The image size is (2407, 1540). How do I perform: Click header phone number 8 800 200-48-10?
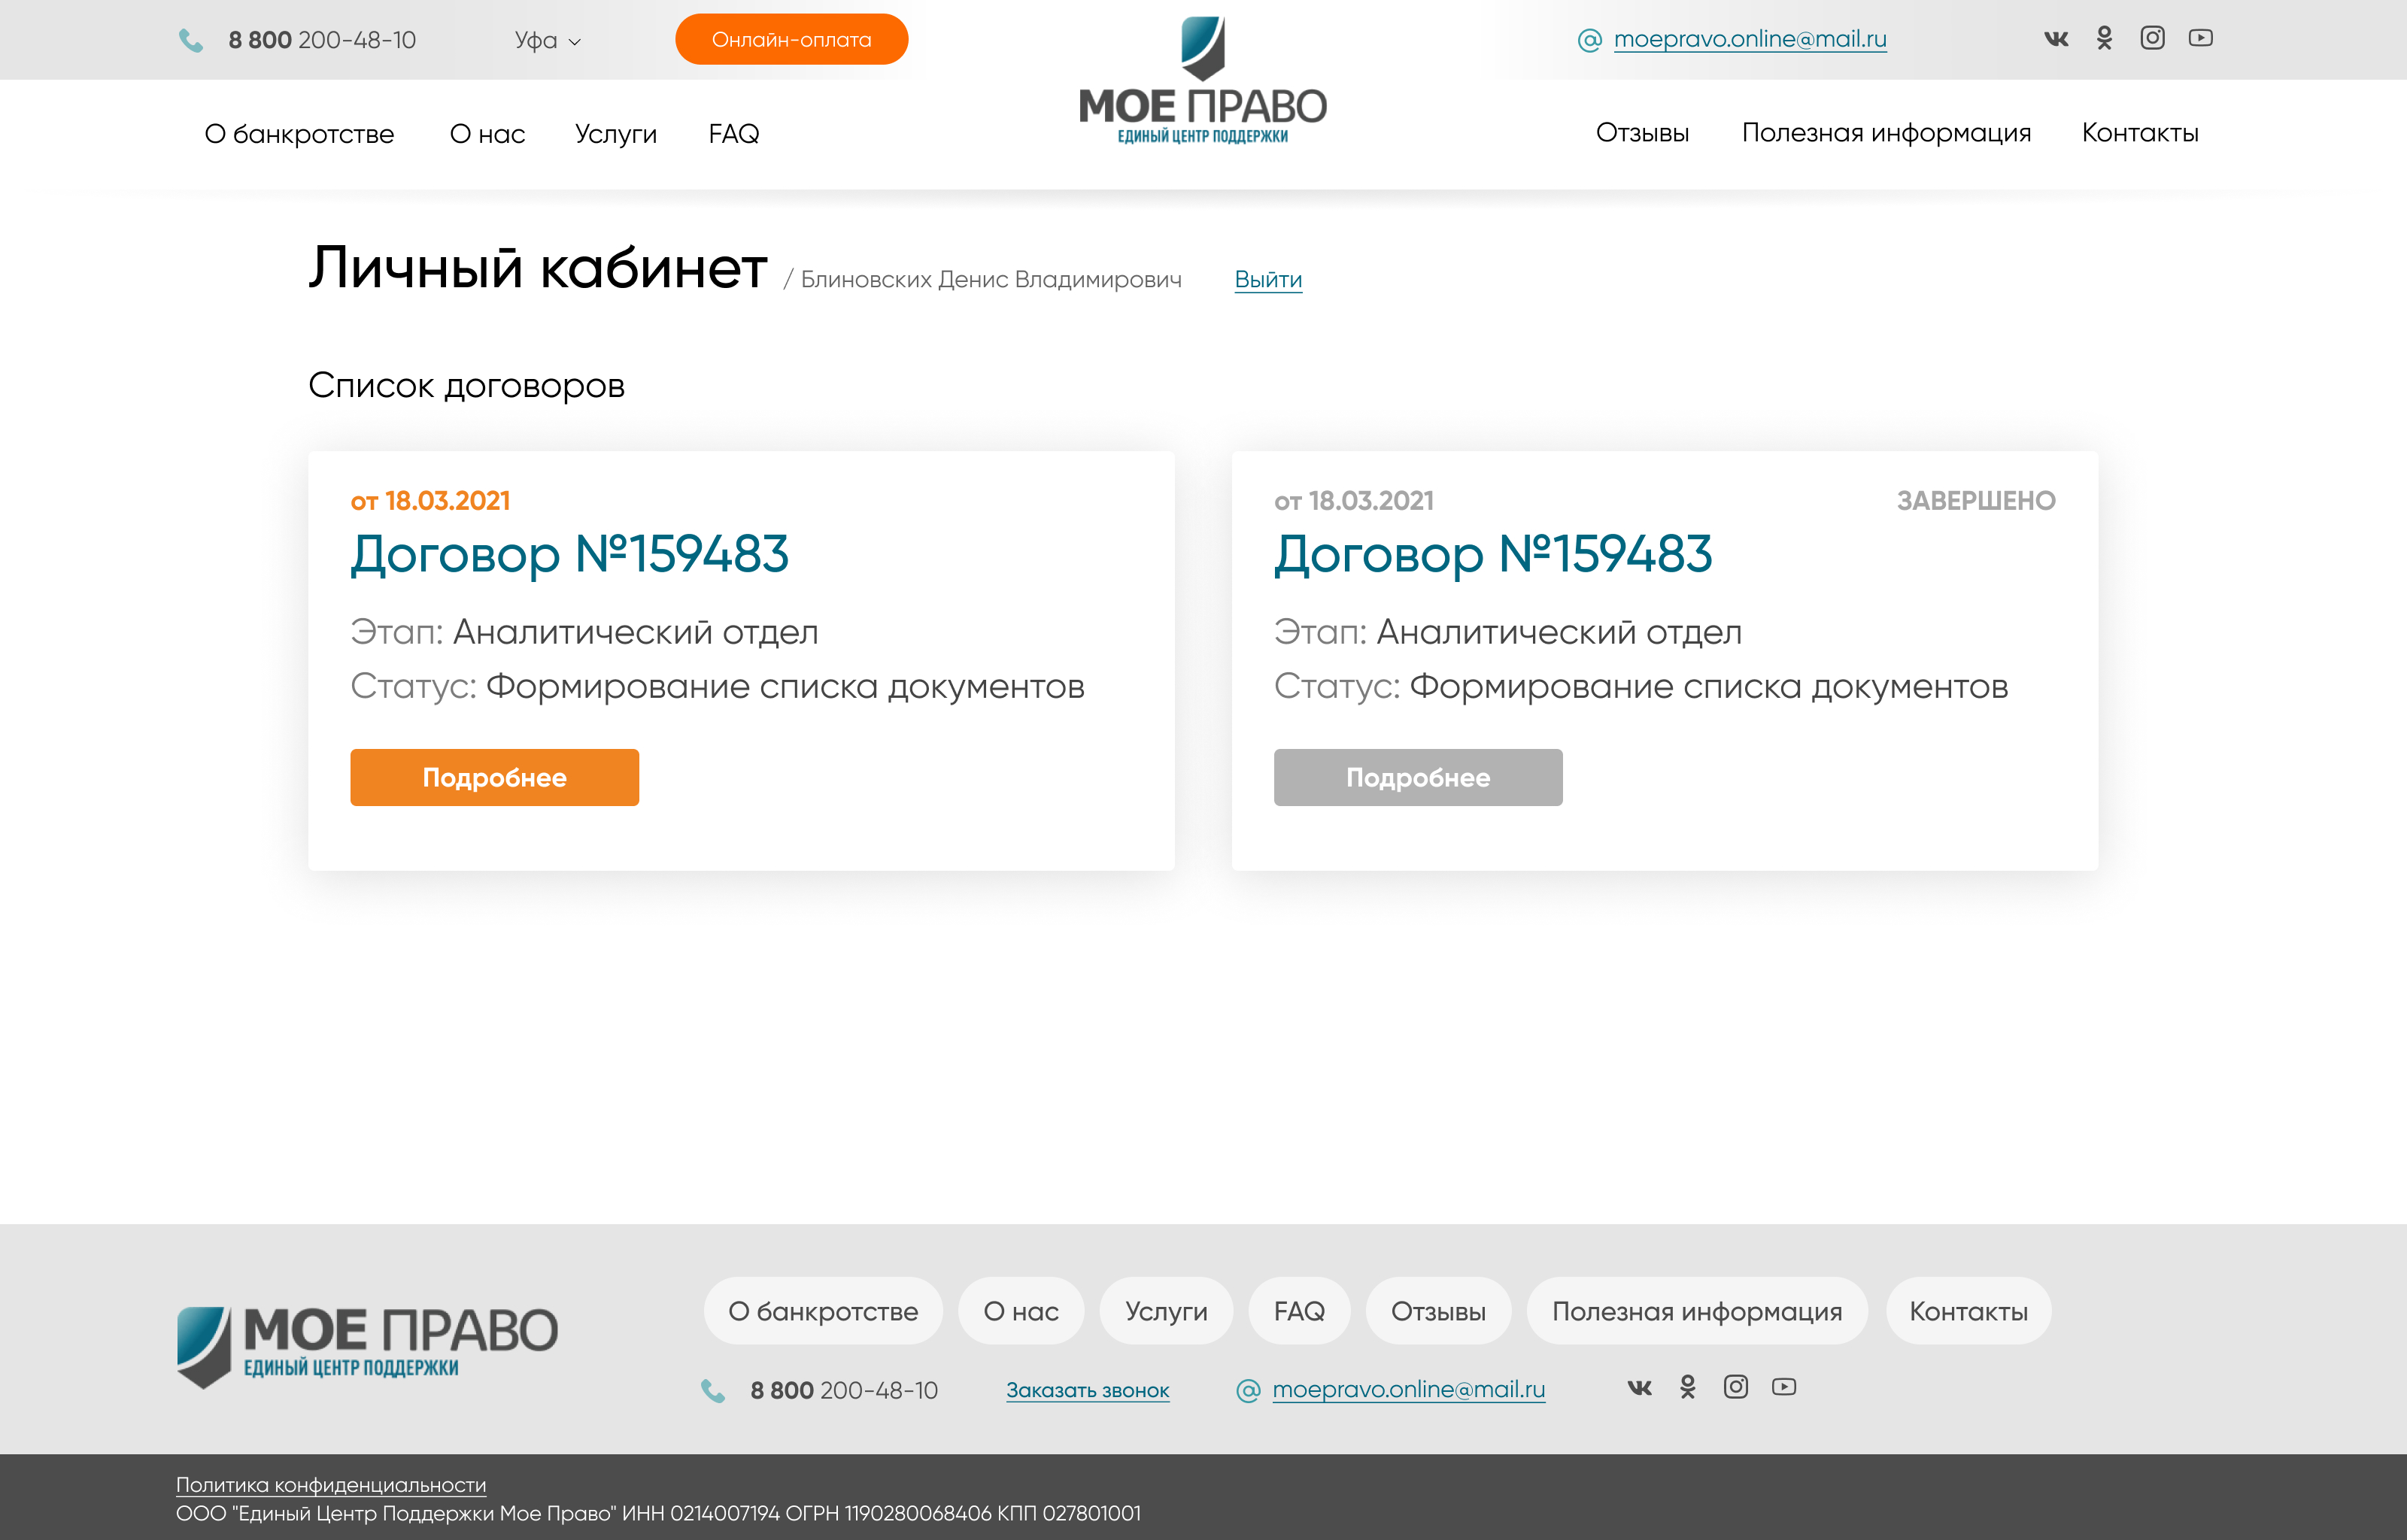tap(322, 40)
